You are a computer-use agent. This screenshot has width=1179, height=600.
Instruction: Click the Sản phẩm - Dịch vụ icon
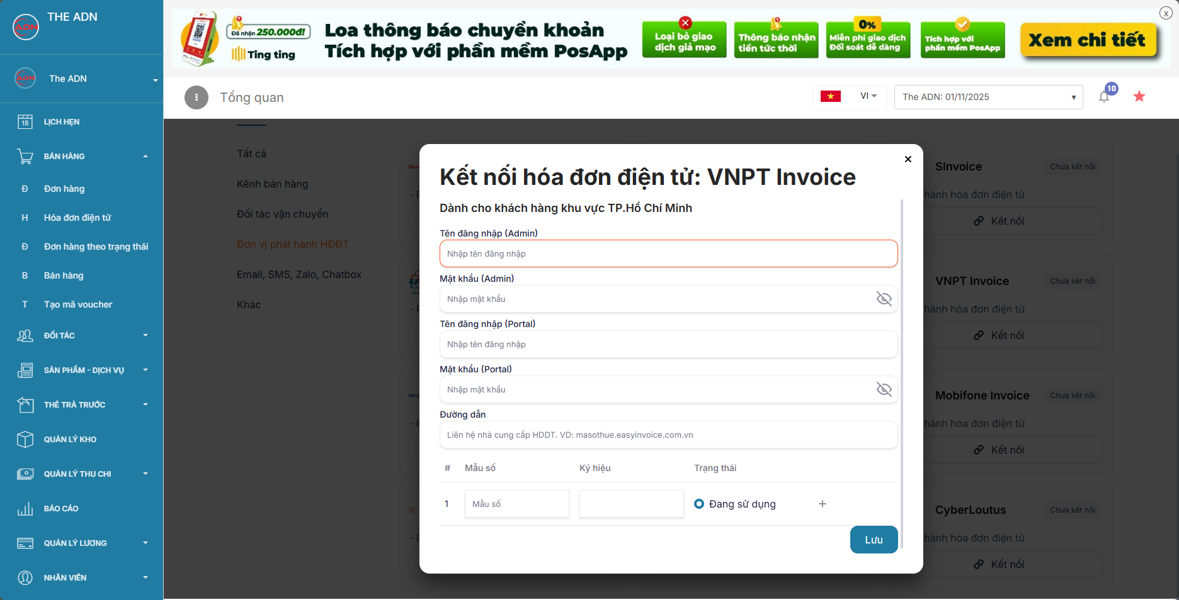point(25,370)
